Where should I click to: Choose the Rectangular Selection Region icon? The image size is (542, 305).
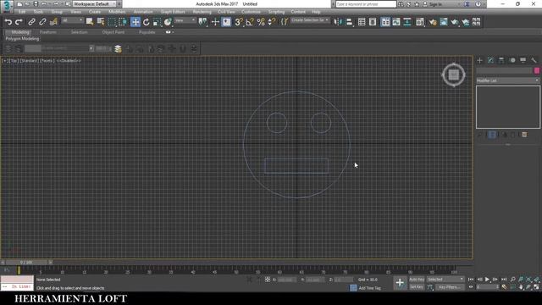[112, 22]
